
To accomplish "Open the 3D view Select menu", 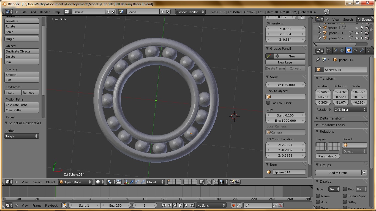I will pyautogui.click(x=38, y=182).
